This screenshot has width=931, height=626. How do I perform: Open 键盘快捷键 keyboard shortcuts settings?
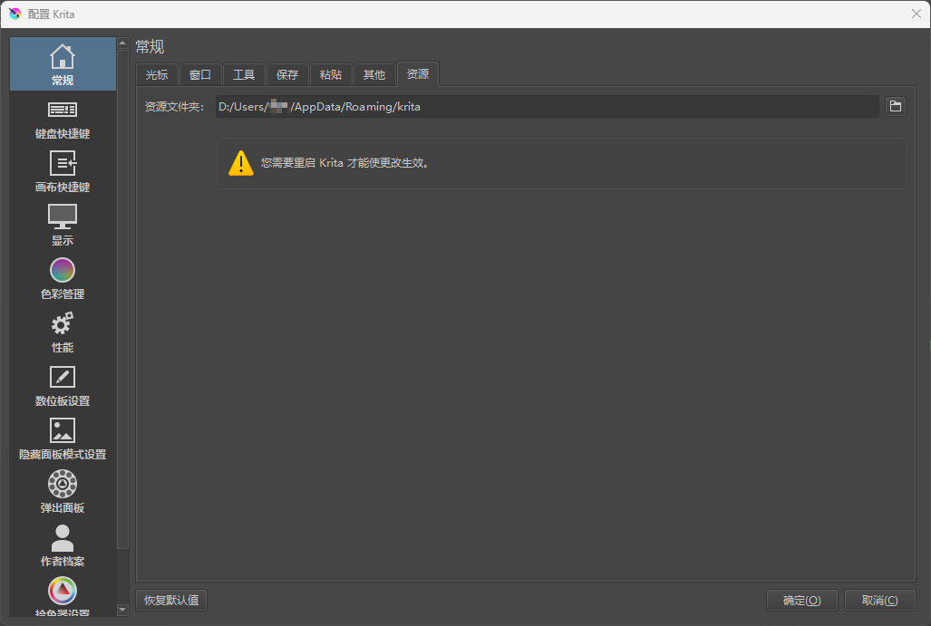63,120
